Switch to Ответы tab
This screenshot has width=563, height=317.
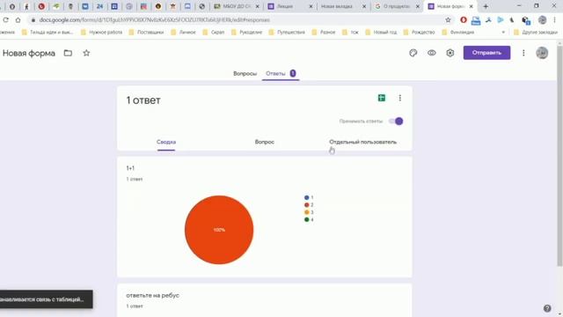click(281, 74)
